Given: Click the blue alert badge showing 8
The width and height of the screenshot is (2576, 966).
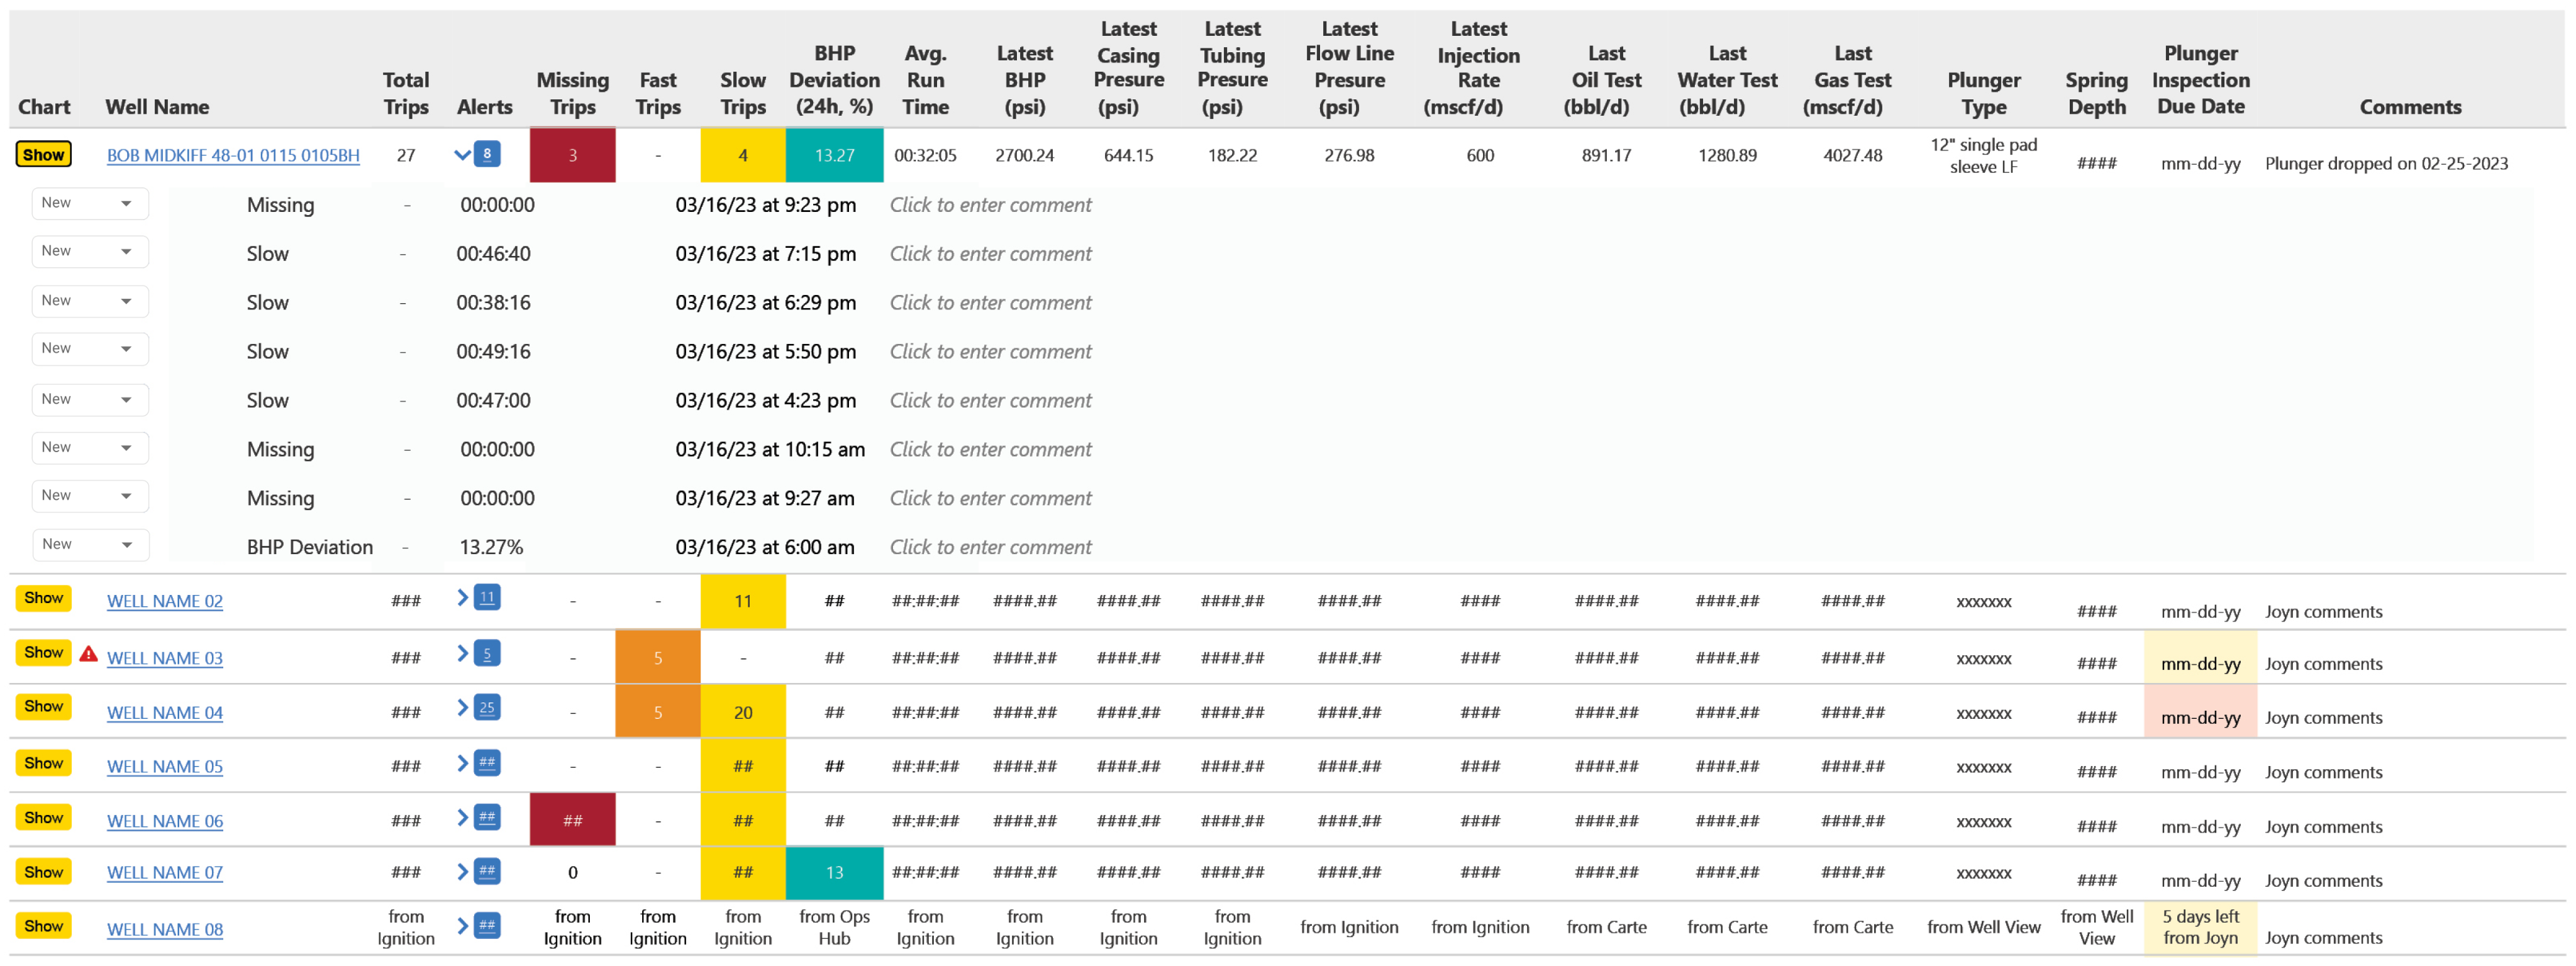Looking at the screenshot, I should tap(487, 154).
